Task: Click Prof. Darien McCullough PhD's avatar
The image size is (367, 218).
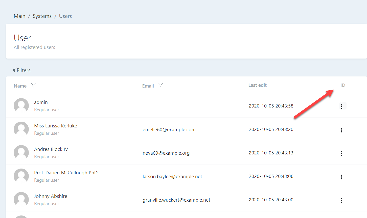Action: pos(21,176)
